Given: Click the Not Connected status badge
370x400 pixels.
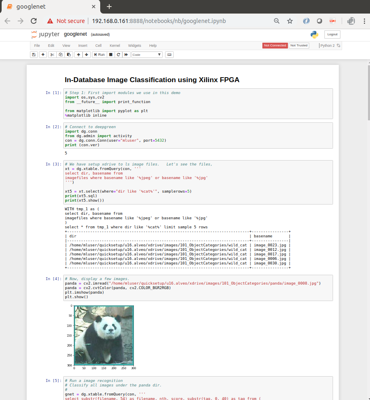Looking at the screenshot, I should [x=275, y=46].
